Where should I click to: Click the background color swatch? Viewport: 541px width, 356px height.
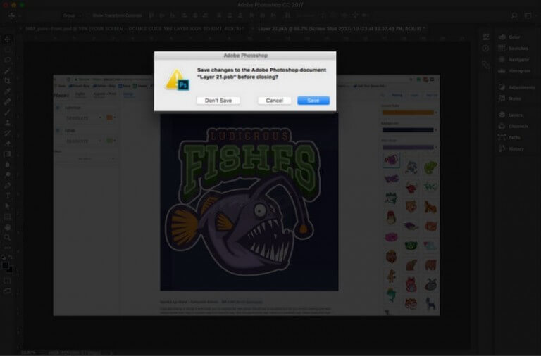[10, 270]
